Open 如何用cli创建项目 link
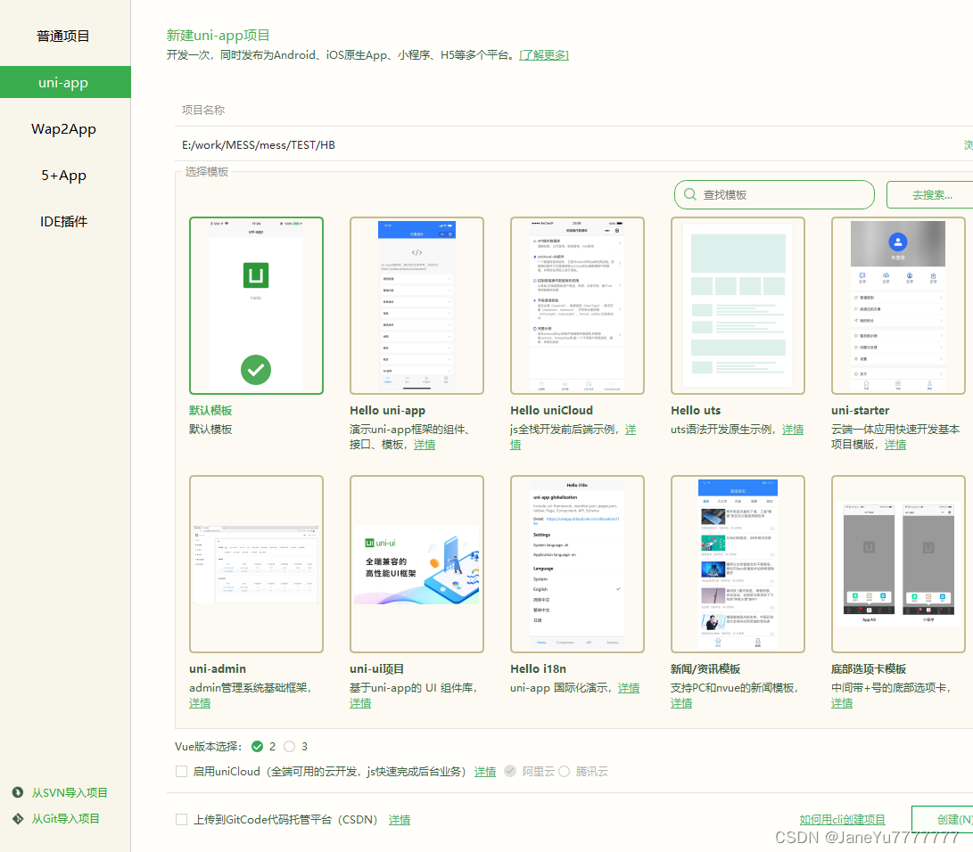Viewport: 973px width, 852px height. 842,819
